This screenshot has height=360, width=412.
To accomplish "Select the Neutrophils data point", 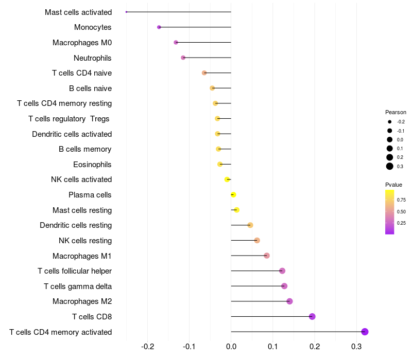I will pos(183,58).
